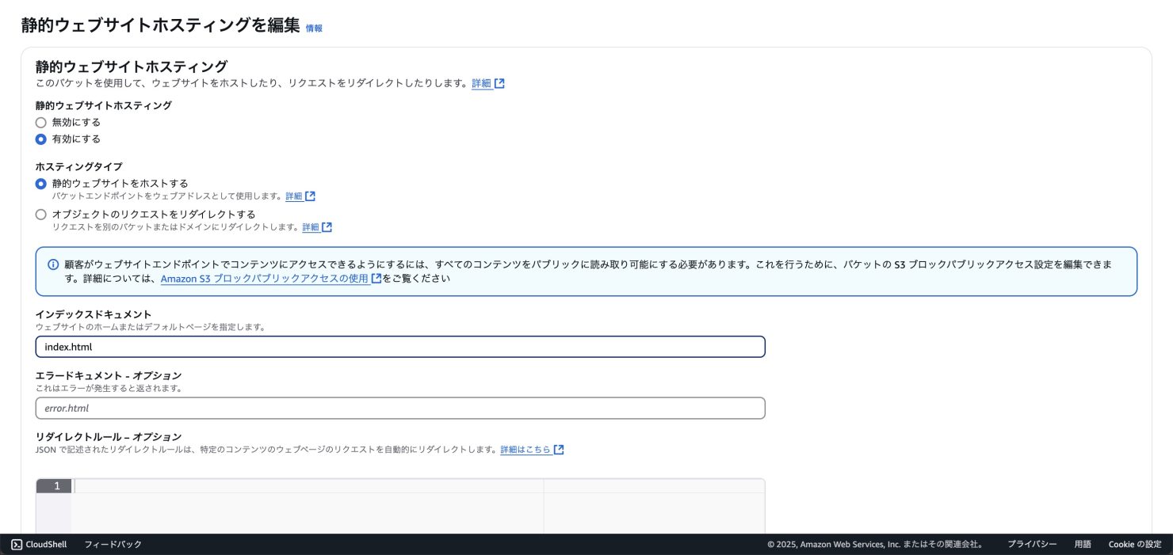Click the error.html error document field

coord(400,408)
